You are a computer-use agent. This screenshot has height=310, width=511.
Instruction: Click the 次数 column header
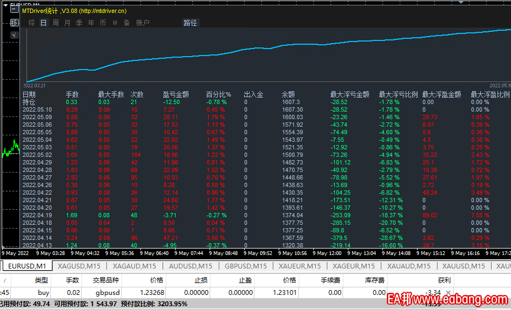click(137, 94)
